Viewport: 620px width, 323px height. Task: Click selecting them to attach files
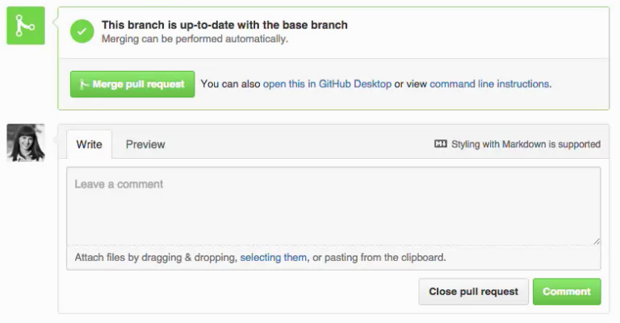(x=273, y=258)
